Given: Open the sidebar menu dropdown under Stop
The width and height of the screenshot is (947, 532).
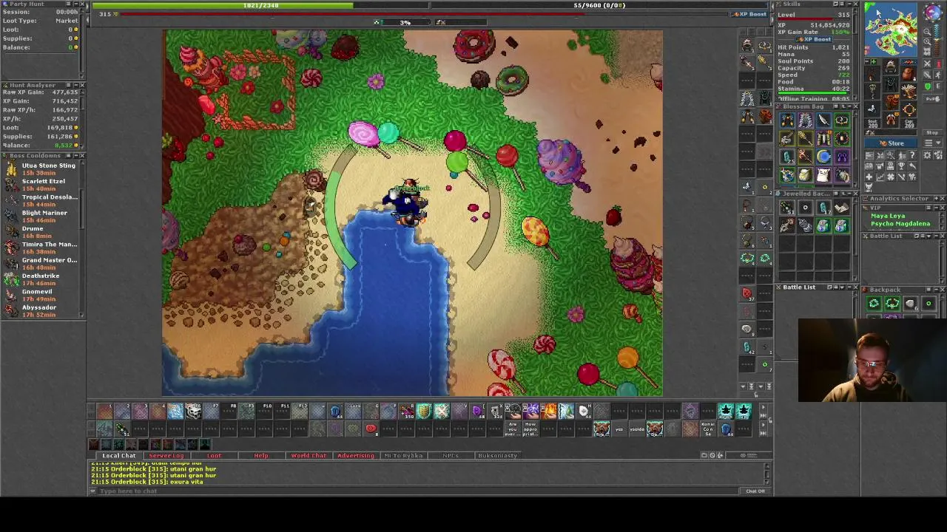Looking at the screenshot, I should click(932, 143).
